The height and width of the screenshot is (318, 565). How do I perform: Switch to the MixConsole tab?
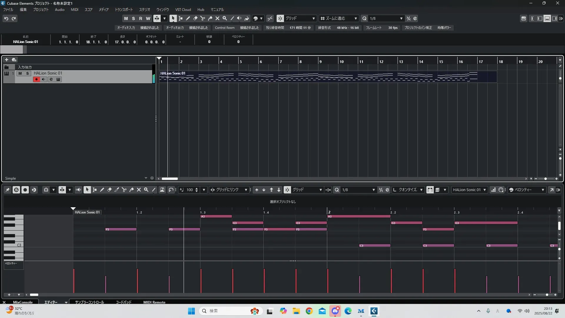click(23, 302)
